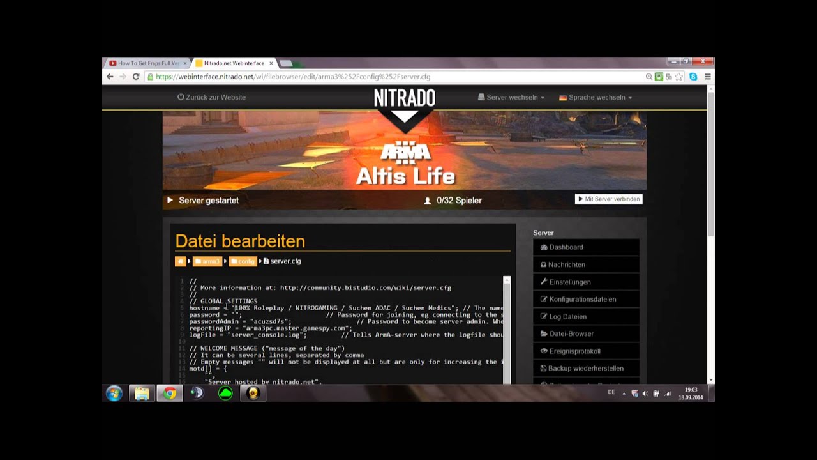Viewport: 817px width, 460px height.
Task: Click the passwordAdmin line in the editor
Action: pyautogui.click(x=346, y=321)
